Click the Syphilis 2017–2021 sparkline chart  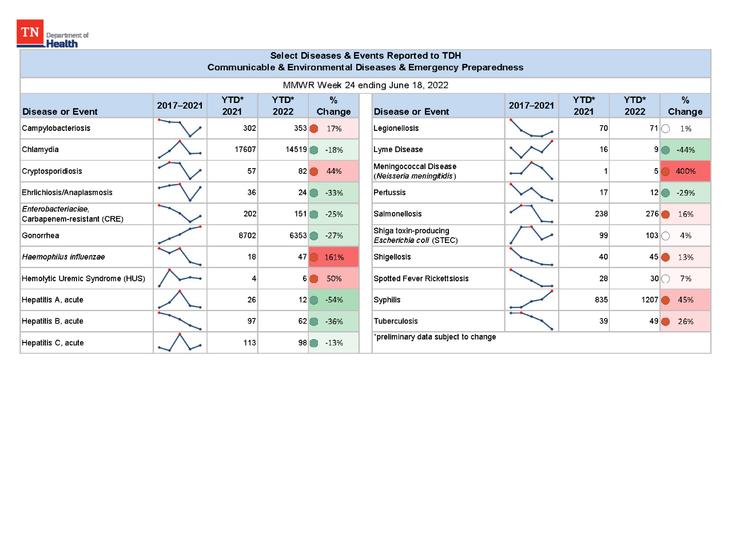[x=531, y=300]
